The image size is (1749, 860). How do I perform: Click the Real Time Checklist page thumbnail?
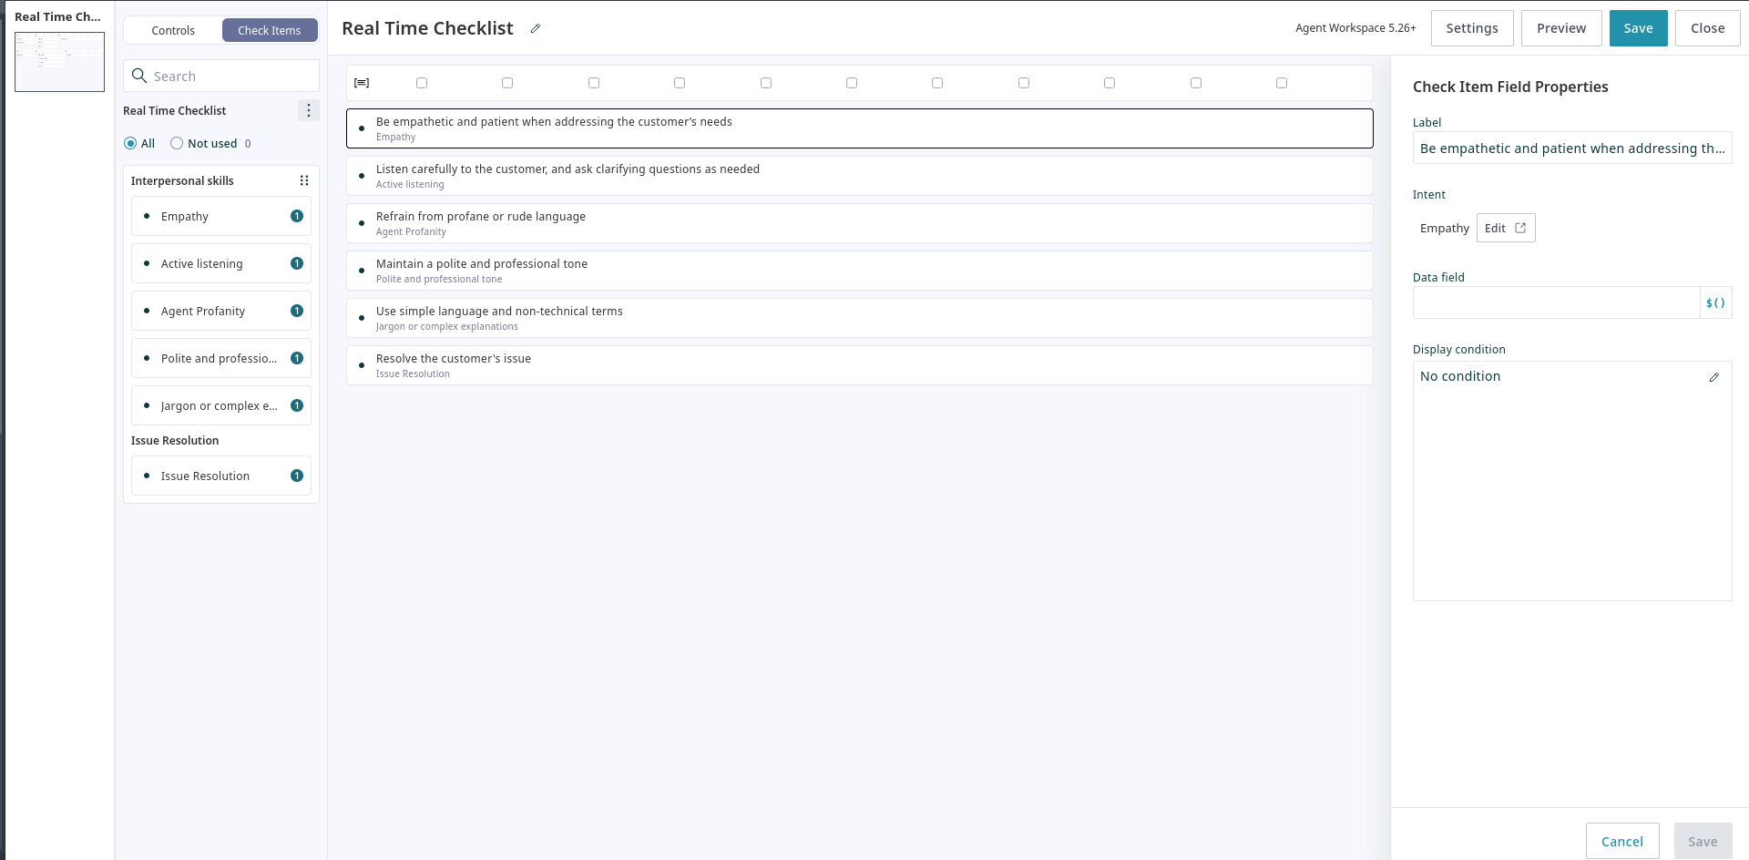tap(59, 62)
